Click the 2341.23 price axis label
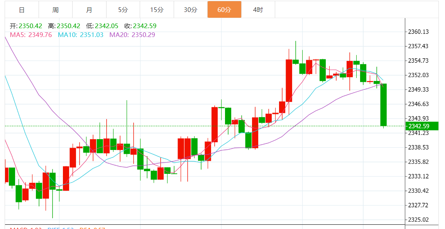The height and width of the screenshot is (229, 445). 418,133
